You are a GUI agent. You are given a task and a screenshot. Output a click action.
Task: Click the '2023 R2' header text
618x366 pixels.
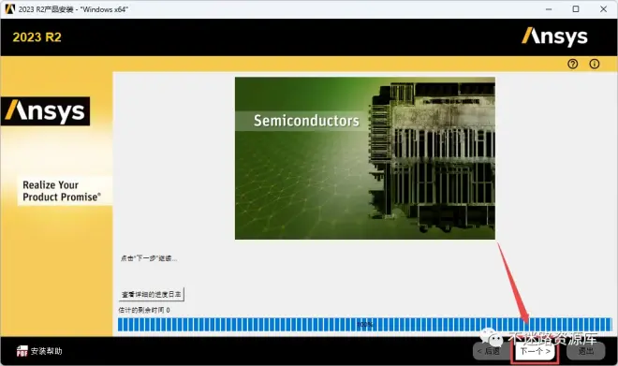[x=37, y=37]
